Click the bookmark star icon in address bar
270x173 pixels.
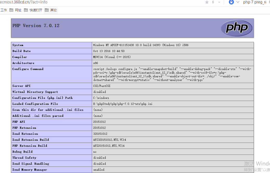click(x=207, y=2)
